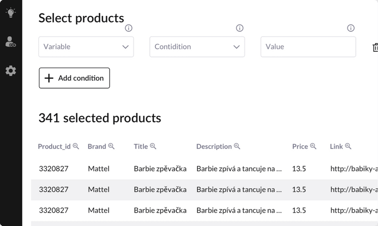Click the 341 selected products heading

(100, 118)
